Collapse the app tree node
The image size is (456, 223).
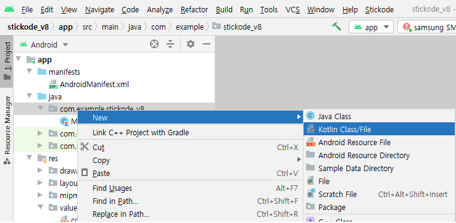[x=19, y=59]
